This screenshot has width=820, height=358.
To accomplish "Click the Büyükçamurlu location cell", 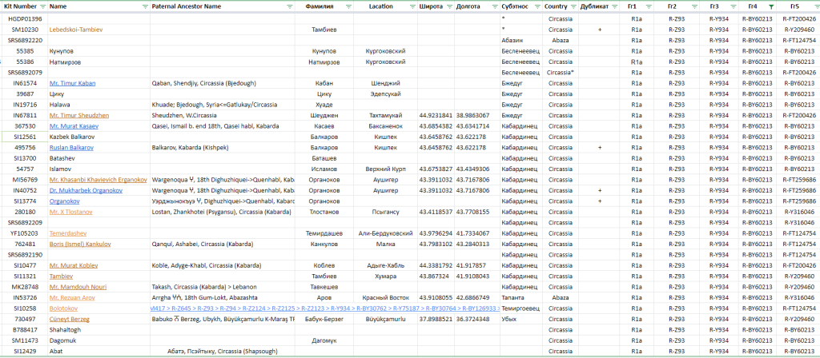I will (385, 319).
